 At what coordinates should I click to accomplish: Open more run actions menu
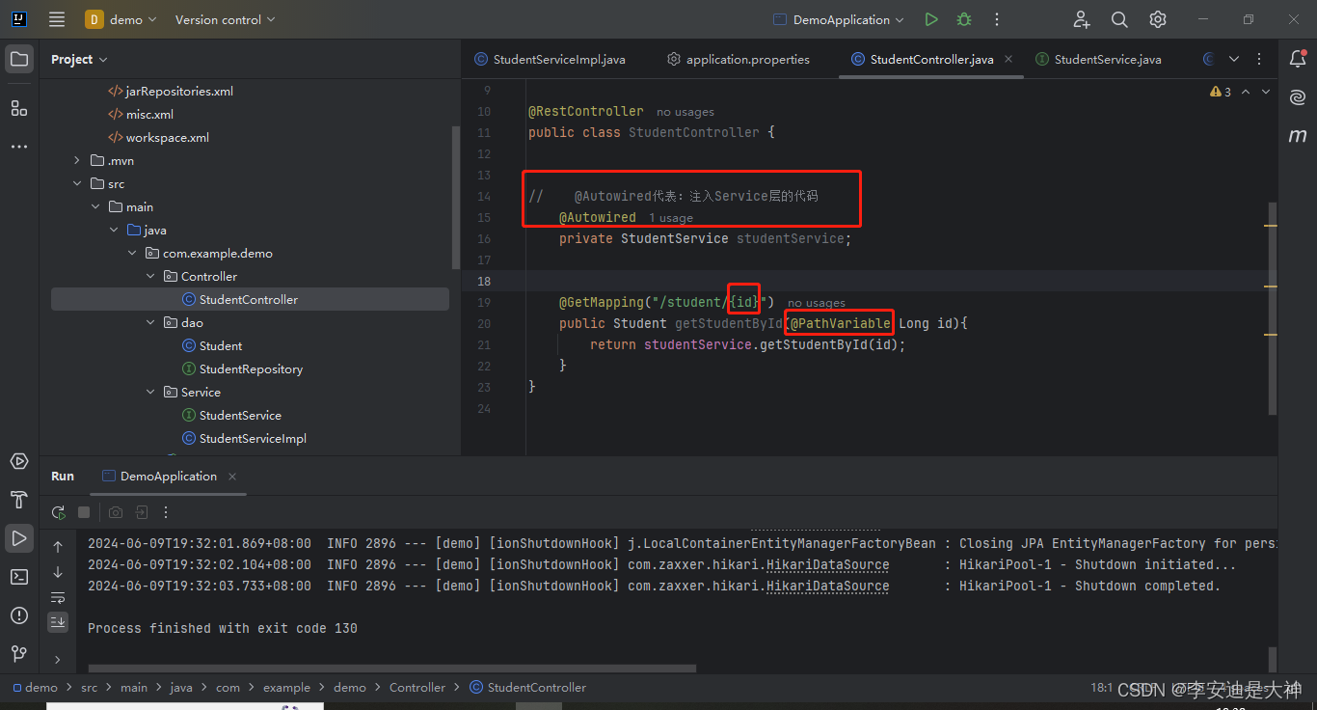pyautogui.click(x=997, y=19)
